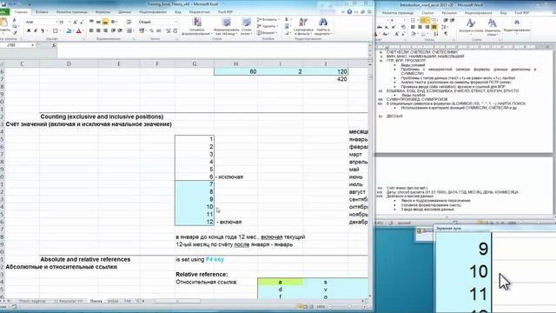The width and height of the screenshot is (556, 313).
Task: Expand Excel Name Box dropdown arrow
Action: 33,45
